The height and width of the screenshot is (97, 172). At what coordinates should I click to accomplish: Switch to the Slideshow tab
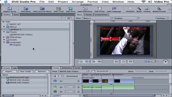click(x=67, y=68)
